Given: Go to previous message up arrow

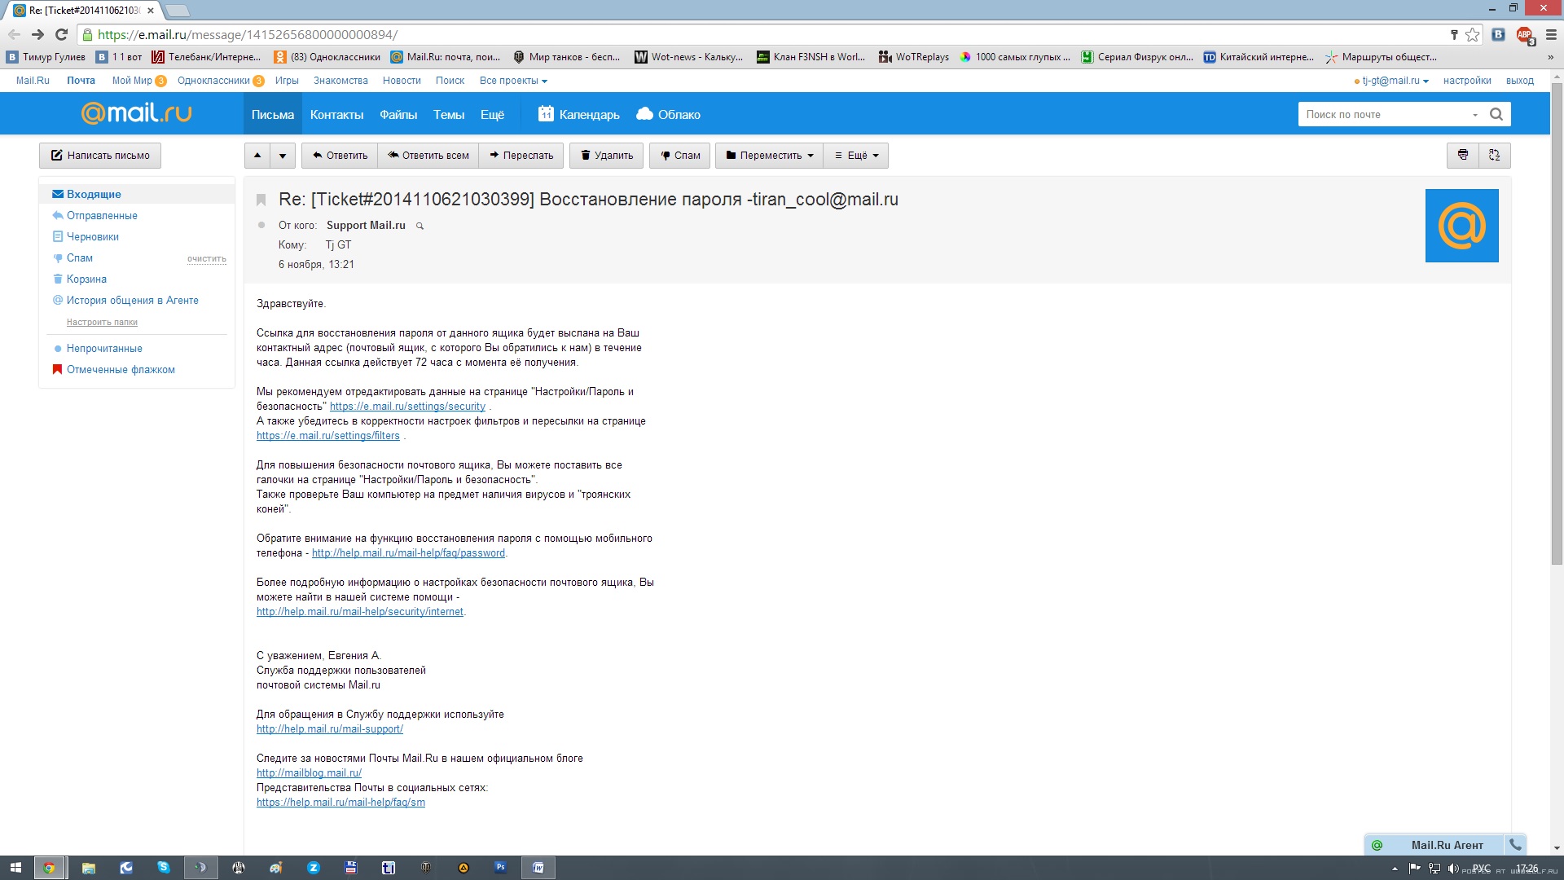Looking at the screenshot, I should click(x=257, y=156).
